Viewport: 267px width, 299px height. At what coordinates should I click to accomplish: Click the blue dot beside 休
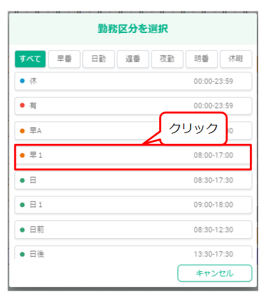(22, 81)
